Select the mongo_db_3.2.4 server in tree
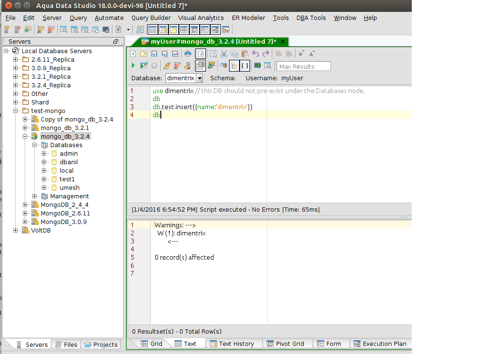This screenshot has height=354, width=482. 65,136
